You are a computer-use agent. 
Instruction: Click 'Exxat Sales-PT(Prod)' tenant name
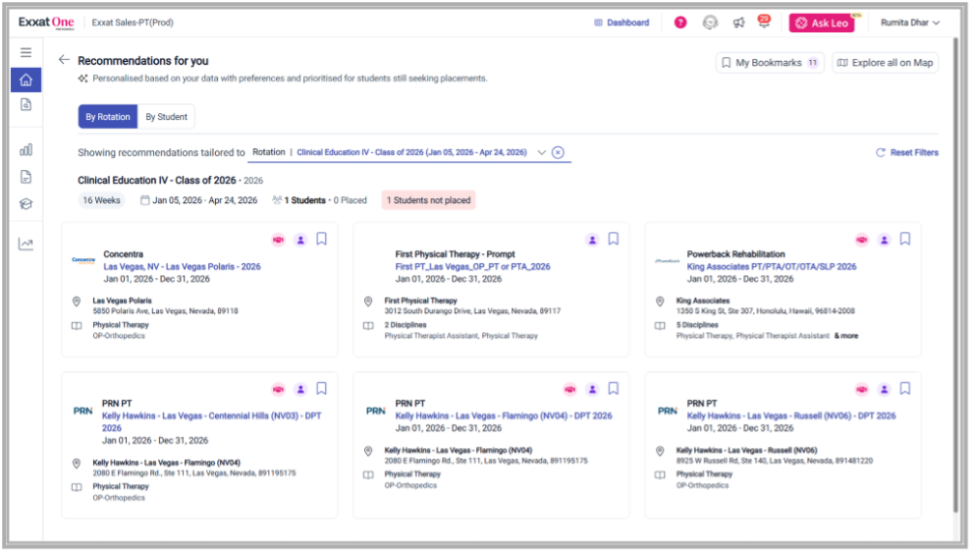(x=133, y=23)
